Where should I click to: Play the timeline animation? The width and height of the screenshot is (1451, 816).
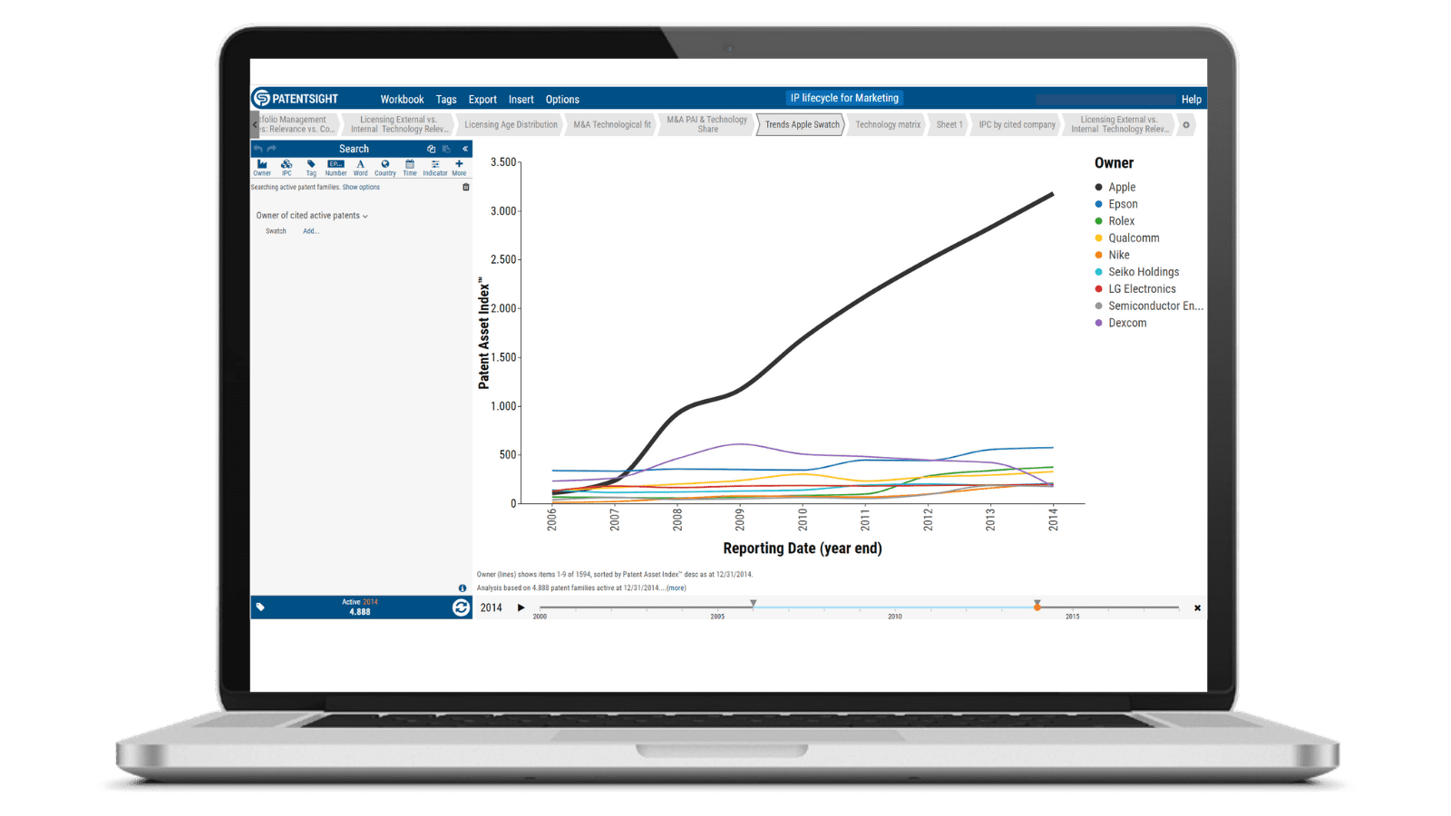521,607
